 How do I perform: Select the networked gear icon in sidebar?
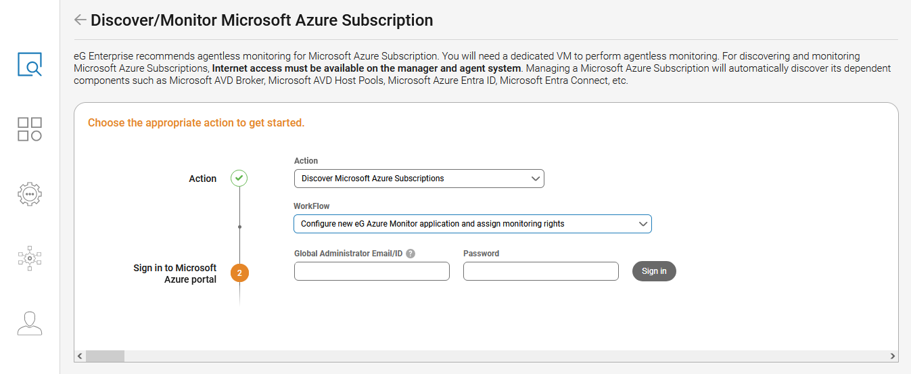(30, 258)
